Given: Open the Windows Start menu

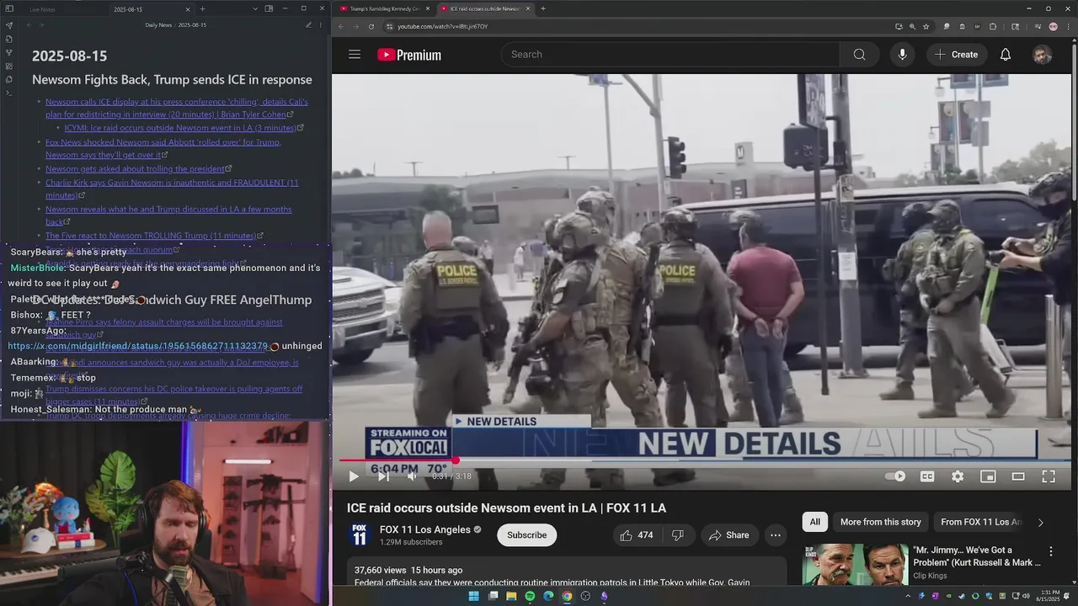Looking at the screenshot, I should pyautogui.click(x=473, y=596).
